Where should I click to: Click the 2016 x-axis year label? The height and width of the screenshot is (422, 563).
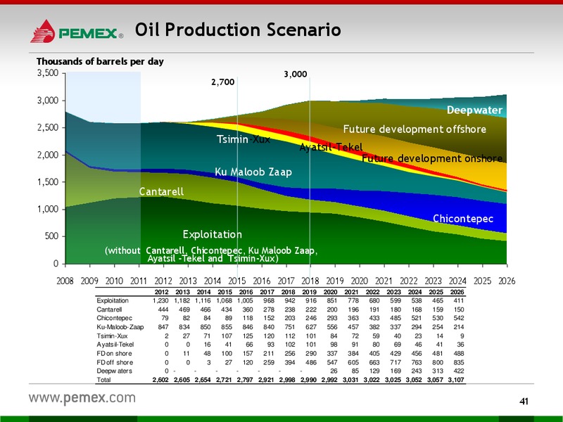pos(261,281)
